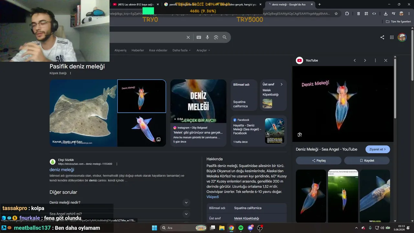The image size is (414, 233).
Task: Switch to the 'parolla' Google tab
Action: [188, 5]
